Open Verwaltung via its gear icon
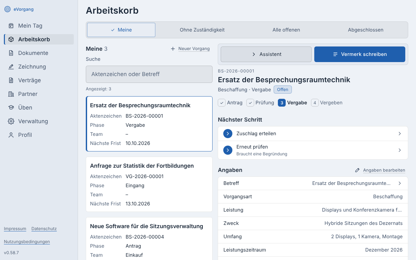The image size is (416, 260). [11, 121]
